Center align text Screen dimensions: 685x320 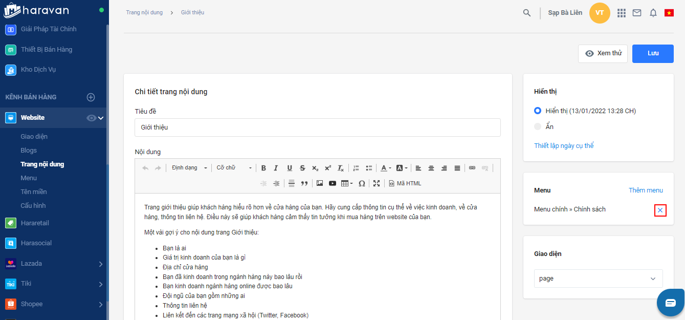point(431,168)
